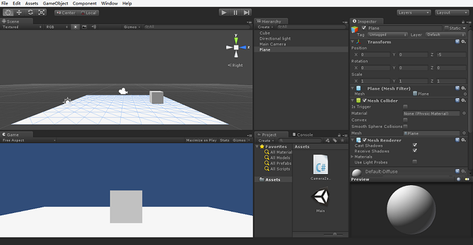Screen dimensions: 473x245
Task: Enable Use Light Probes checkbox
Action: coord(414,162)
